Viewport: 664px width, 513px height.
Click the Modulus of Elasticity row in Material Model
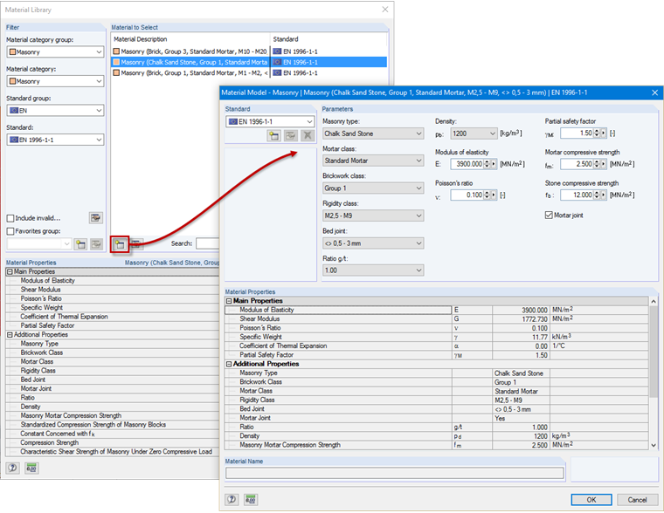pyautogui.click(x=437, y=310)
